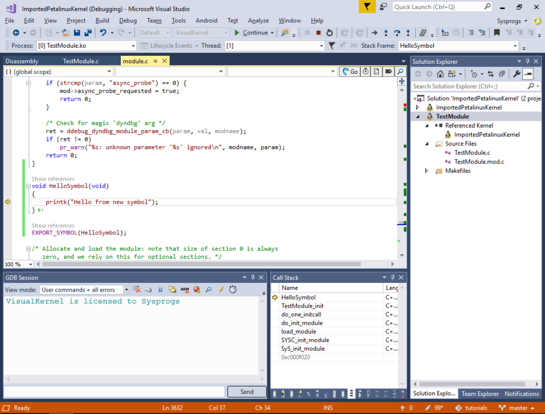Click the Save All icon

pyautogui.click(x=88, y=32)
